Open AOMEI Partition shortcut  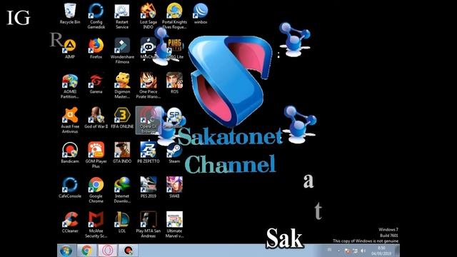click(70, 86)
